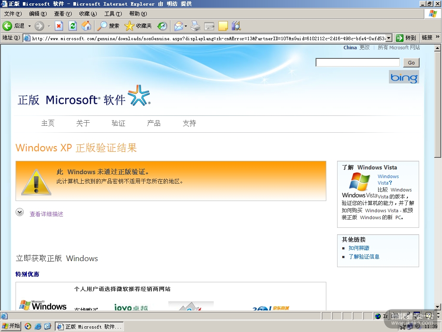Launch Windows Media Player from quick launch
Image resolution: width=442 pixels, height=332 pixels.
pos(28,326)
